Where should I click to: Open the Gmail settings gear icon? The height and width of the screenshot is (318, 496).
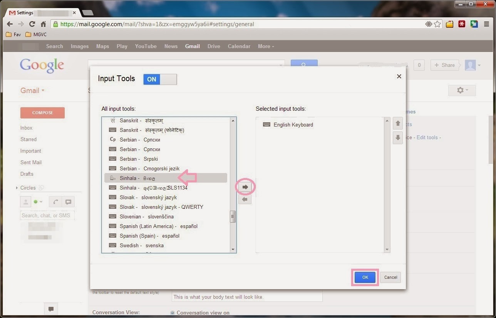461,90
